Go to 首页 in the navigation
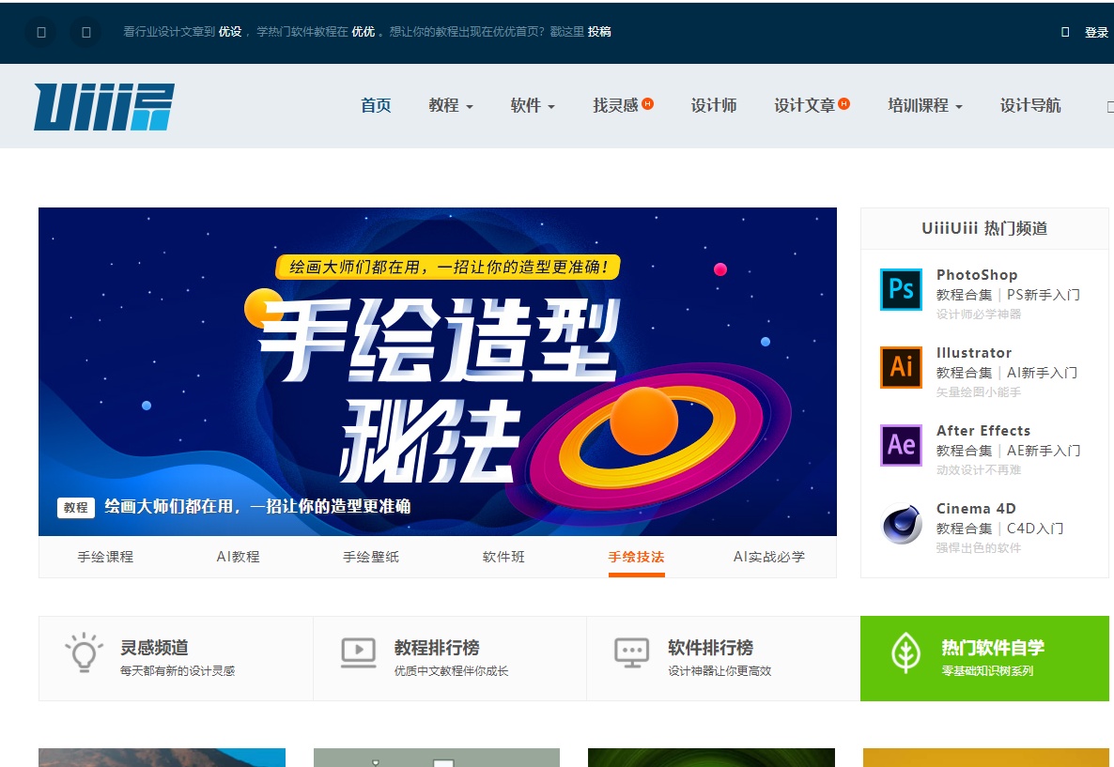This screenshot has width=1114, height=767. pyautogui.click(x=375, y=105)
